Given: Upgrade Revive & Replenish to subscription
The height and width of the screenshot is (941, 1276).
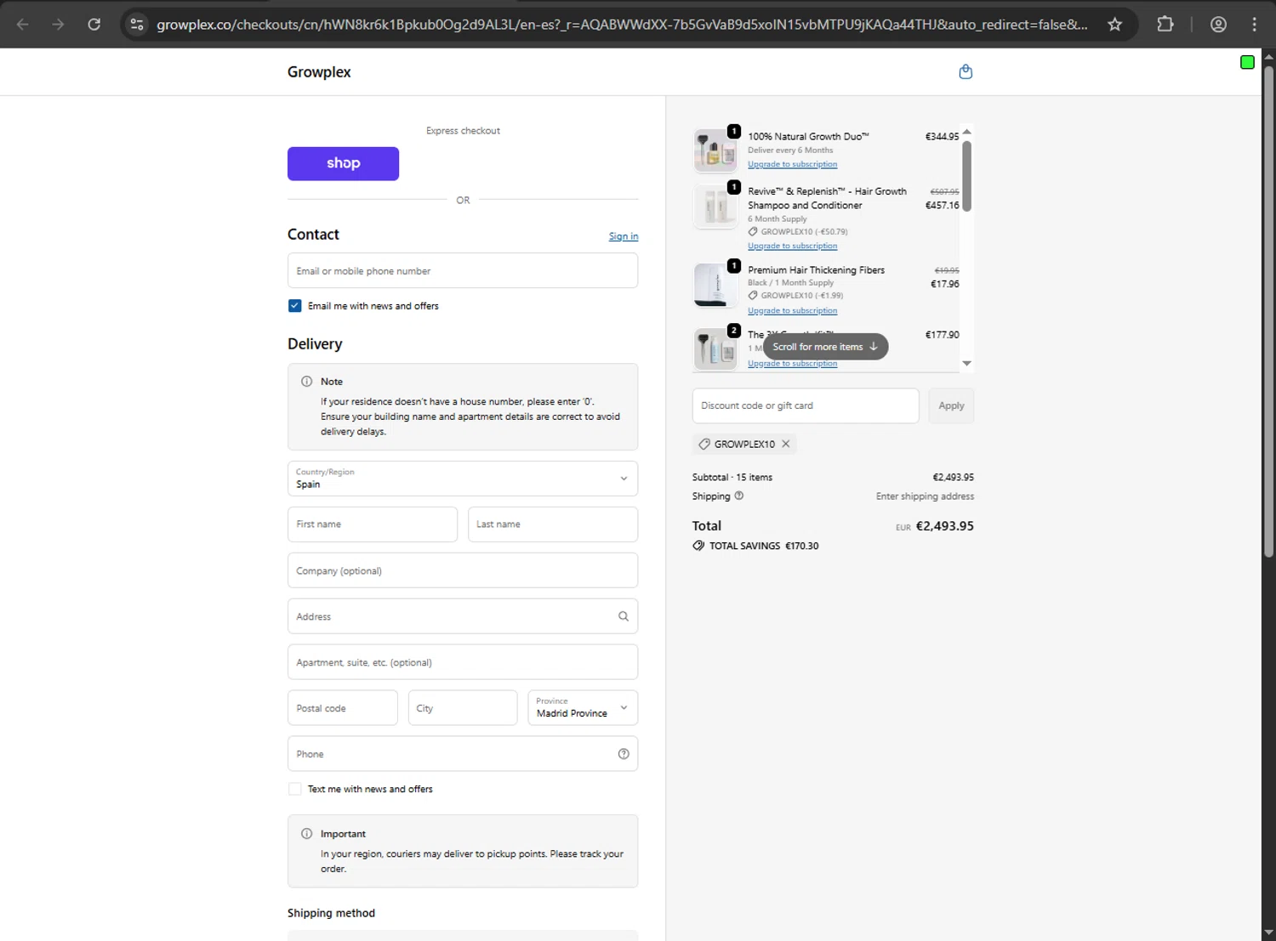Looking at the screenshot, I should coord(792,246).
